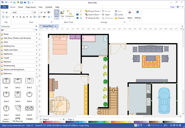Viewport: 185px width, 128px height.
Task: Toggle Underline text formatting
Action: coord(21,17)
